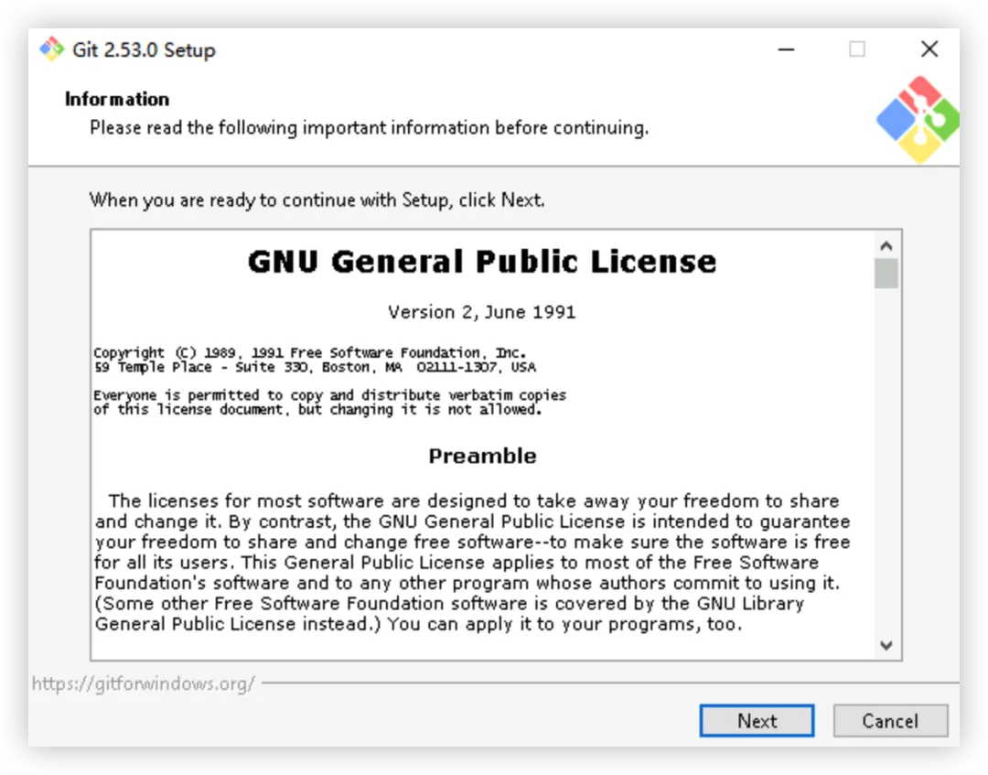This screenshot has height=775, width=988.
Task: Minimize the Git Setup window
Action: click(786, 49)
